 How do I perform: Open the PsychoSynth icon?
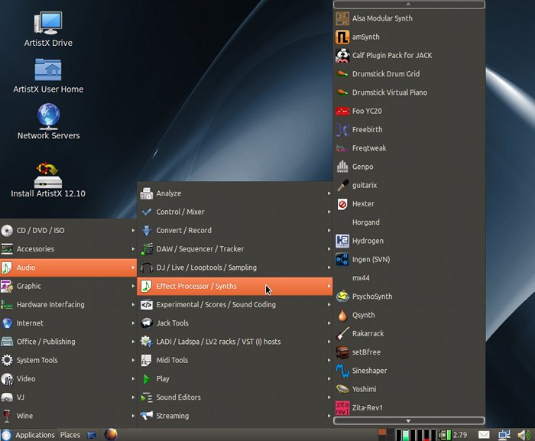pyautogui.click(x=342, y=297)
